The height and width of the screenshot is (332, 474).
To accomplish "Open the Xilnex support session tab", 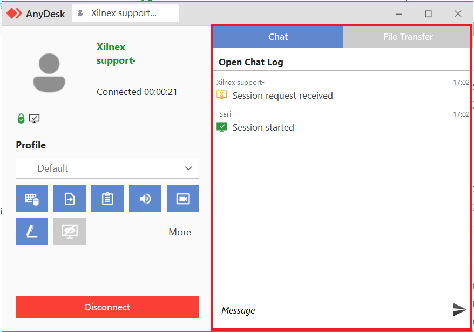I will point(125,13).
